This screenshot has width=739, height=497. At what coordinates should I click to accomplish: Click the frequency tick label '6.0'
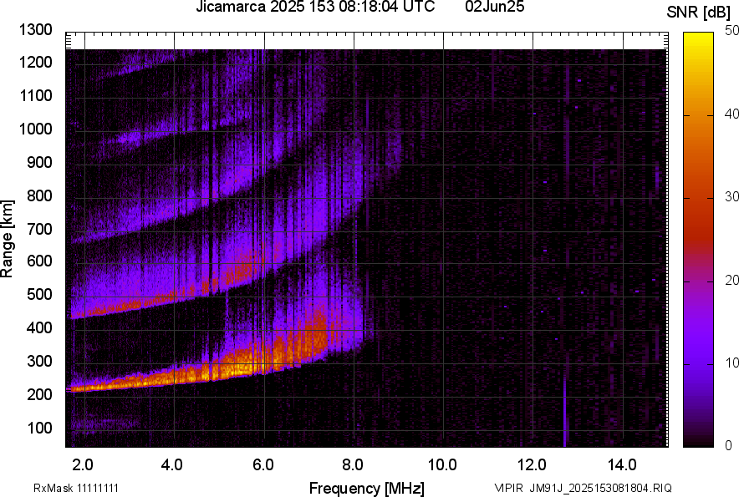pyautogui.click(x=263, y=465)
